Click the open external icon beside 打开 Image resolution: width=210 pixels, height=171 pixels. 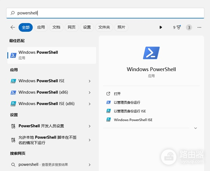click(x=108, y=94)
